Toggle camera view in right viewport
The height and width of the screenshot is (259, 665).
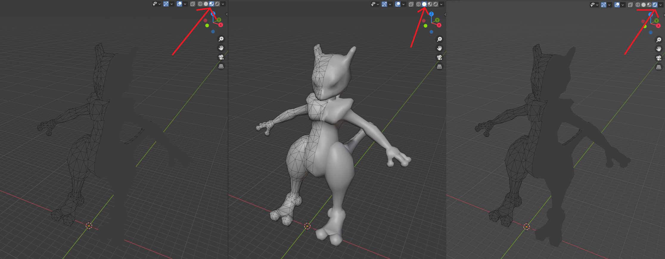coord(659,58)
